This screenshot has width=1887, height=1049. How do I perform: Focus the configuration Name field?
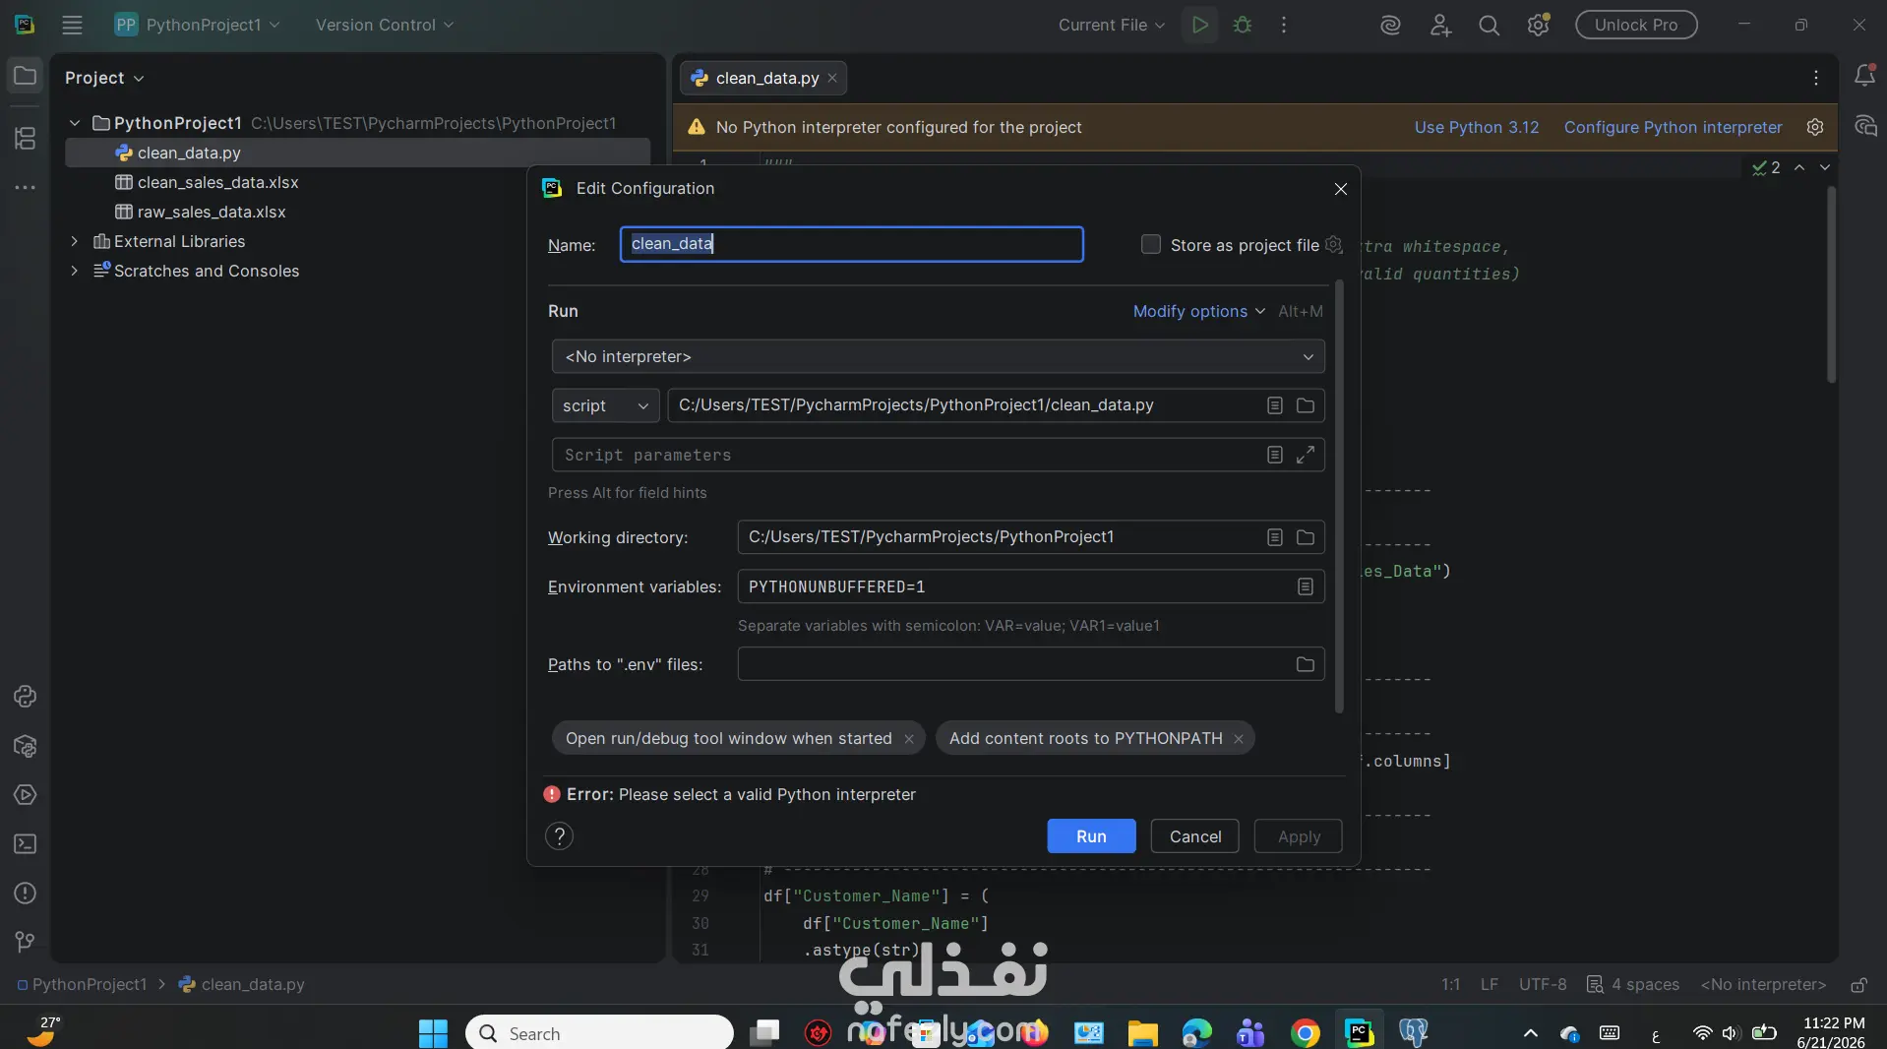click(852, 244)
